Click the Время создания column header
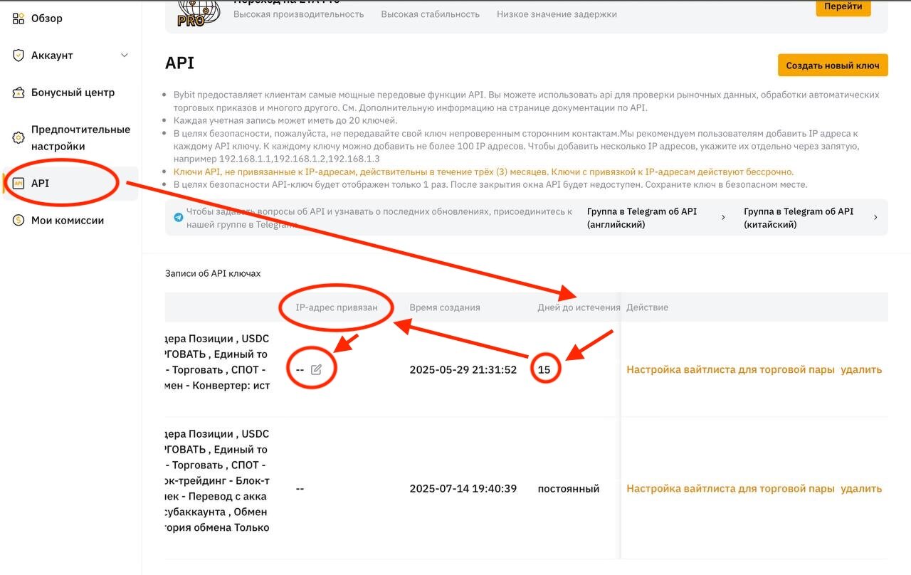The width and height of the screenshot is (911, 575). (x=445, y=307)
